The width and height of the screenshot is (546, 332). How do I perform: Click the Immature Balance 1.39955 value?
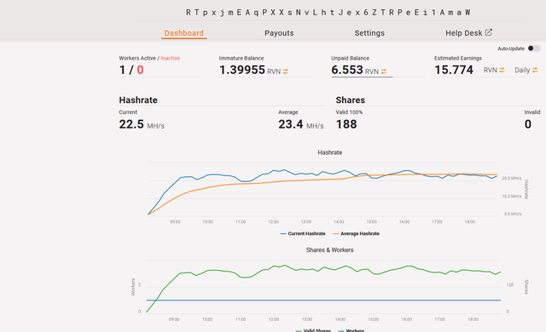pos(242,70)
